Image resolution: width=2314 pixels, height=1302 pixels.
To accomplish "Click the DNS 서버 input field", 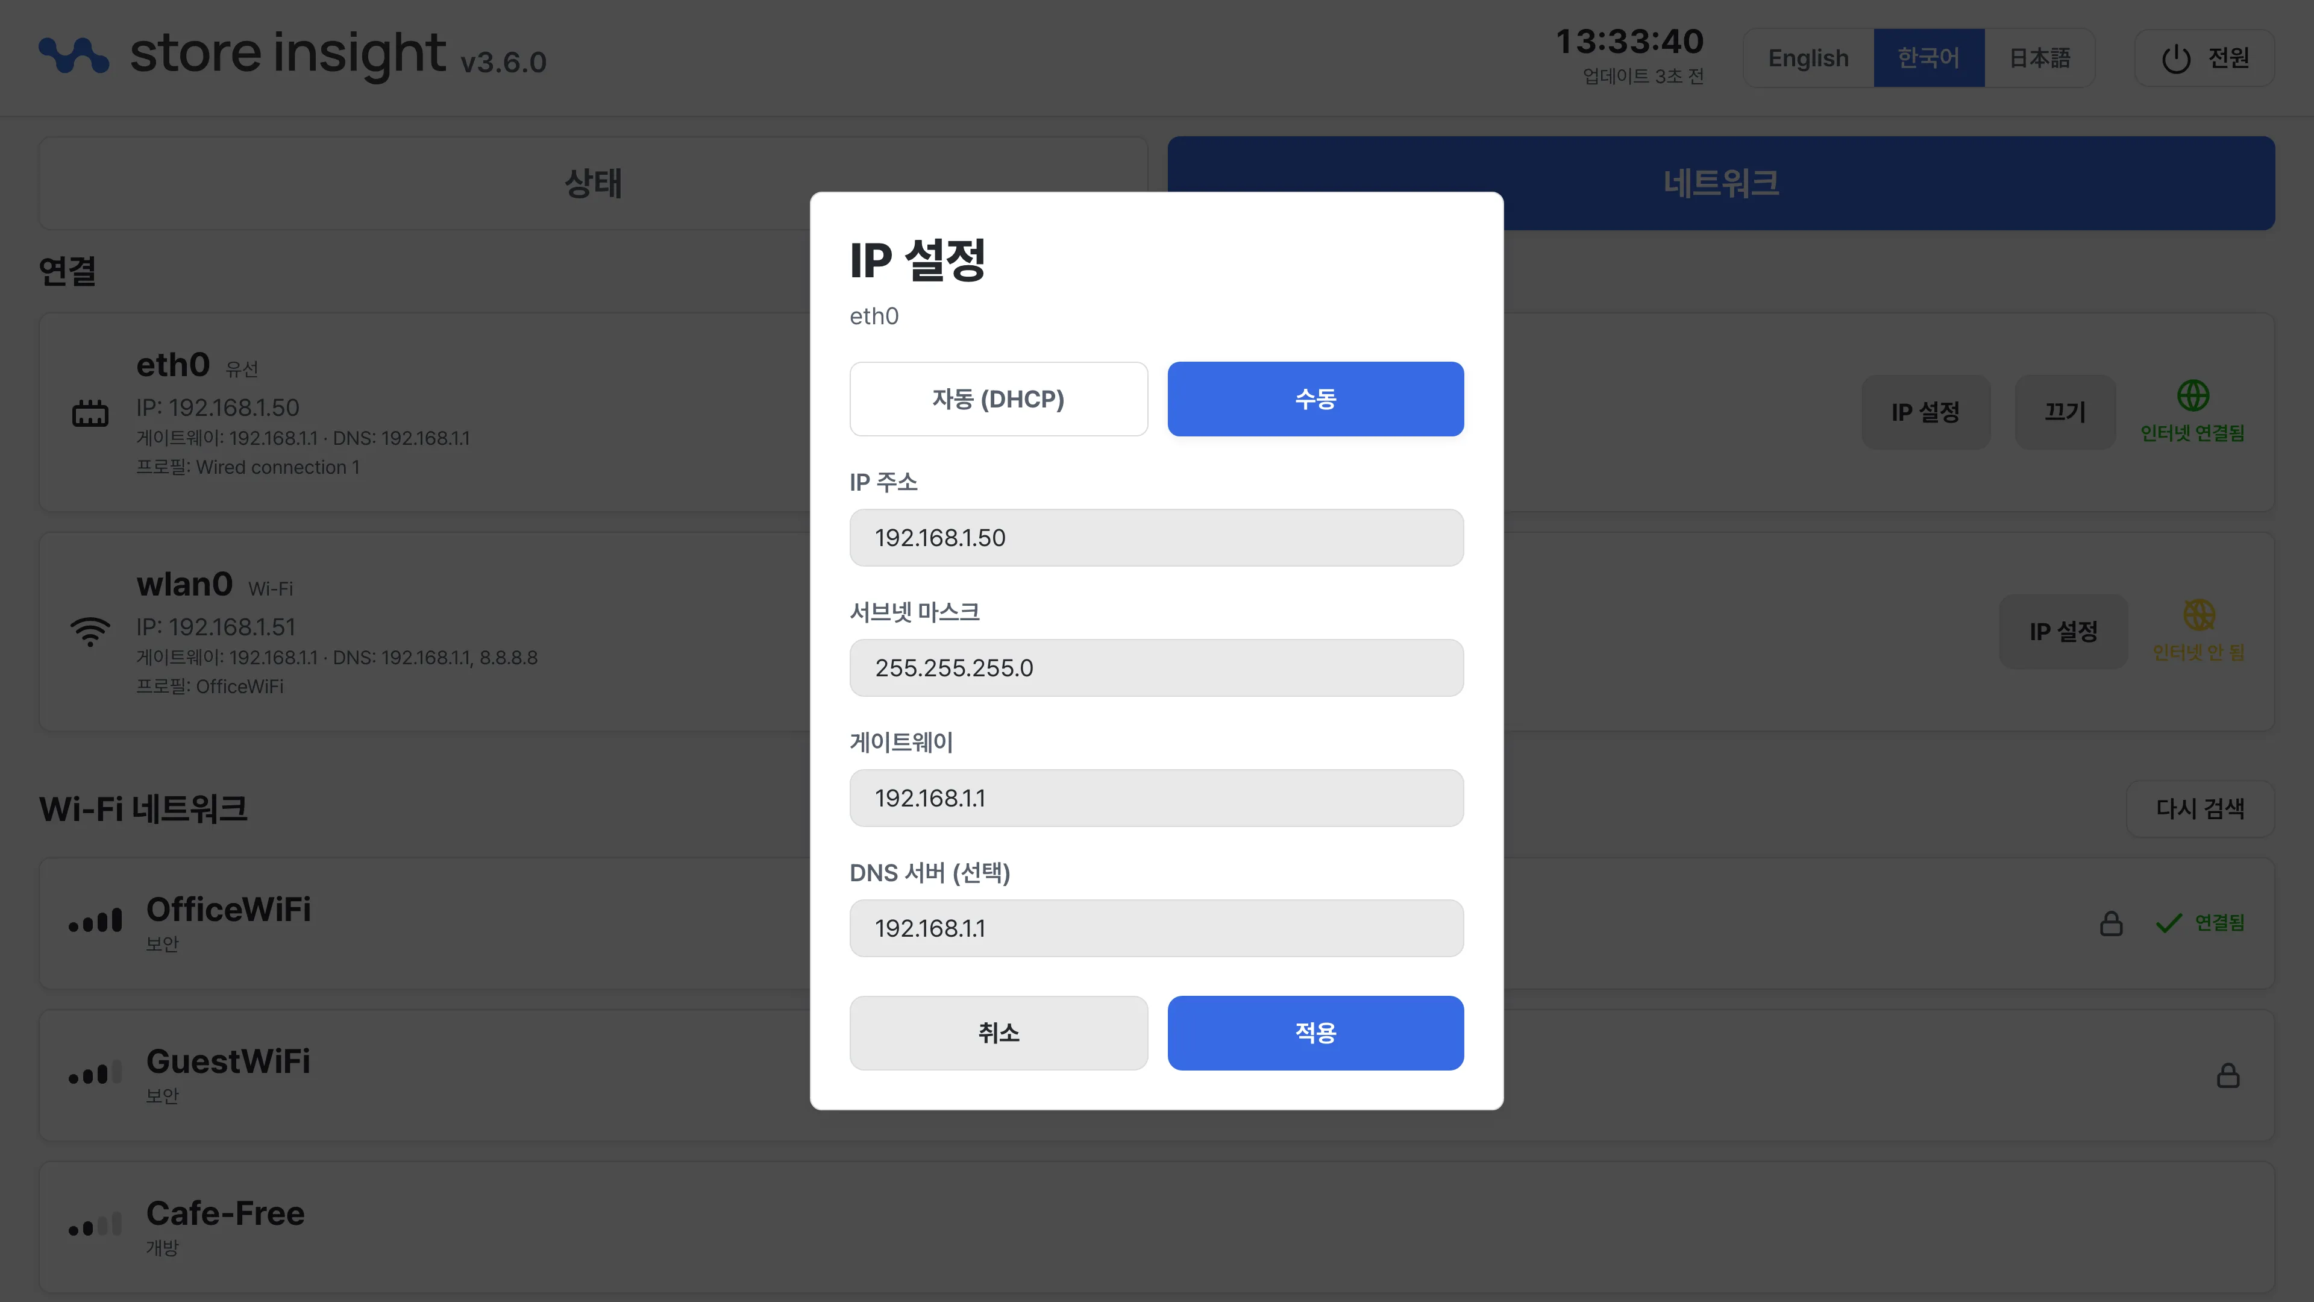I will (x=1156, y=928).
